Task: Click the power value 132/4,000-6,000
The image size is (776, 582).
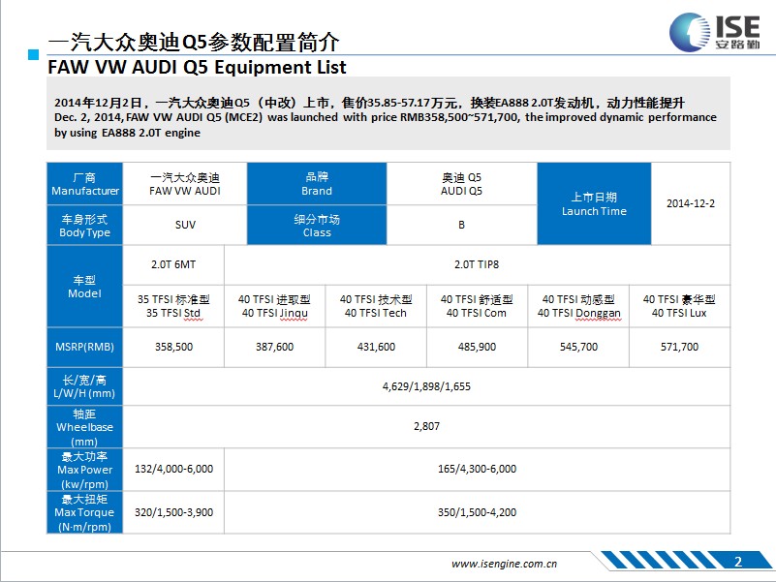Action: pos(173,470)
